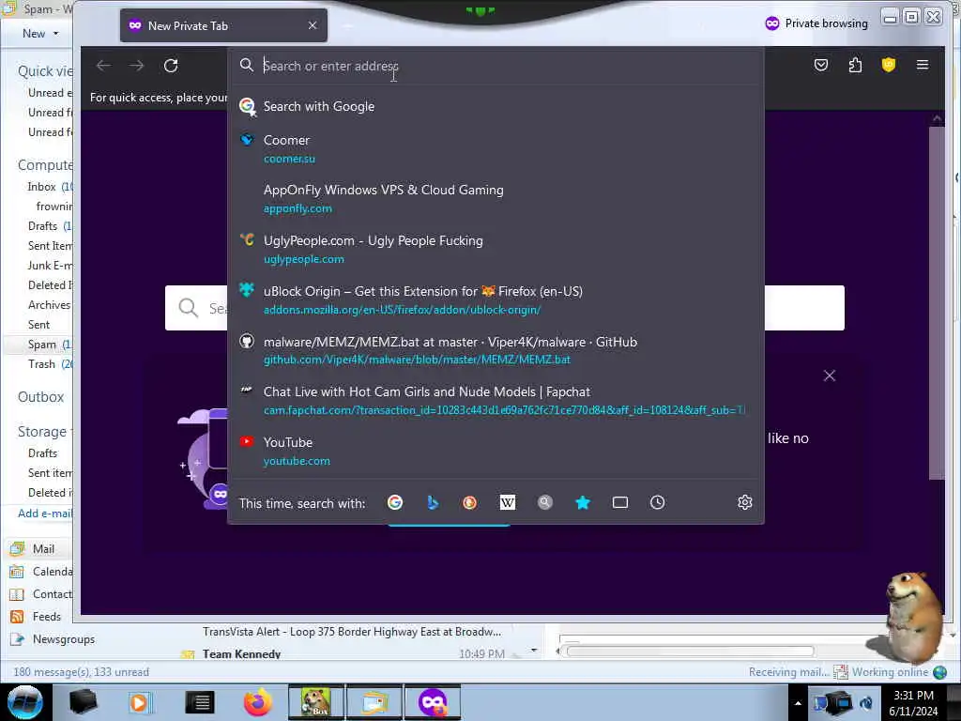Show hidden system tray icons arrow
The image size is (961, 721).
click(798, 703)
